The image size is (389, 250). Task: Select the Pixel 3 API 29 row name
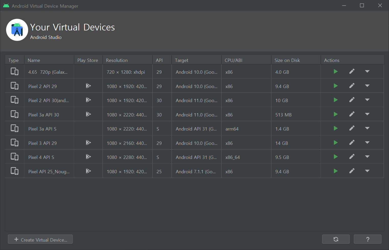tap(42, 143)
